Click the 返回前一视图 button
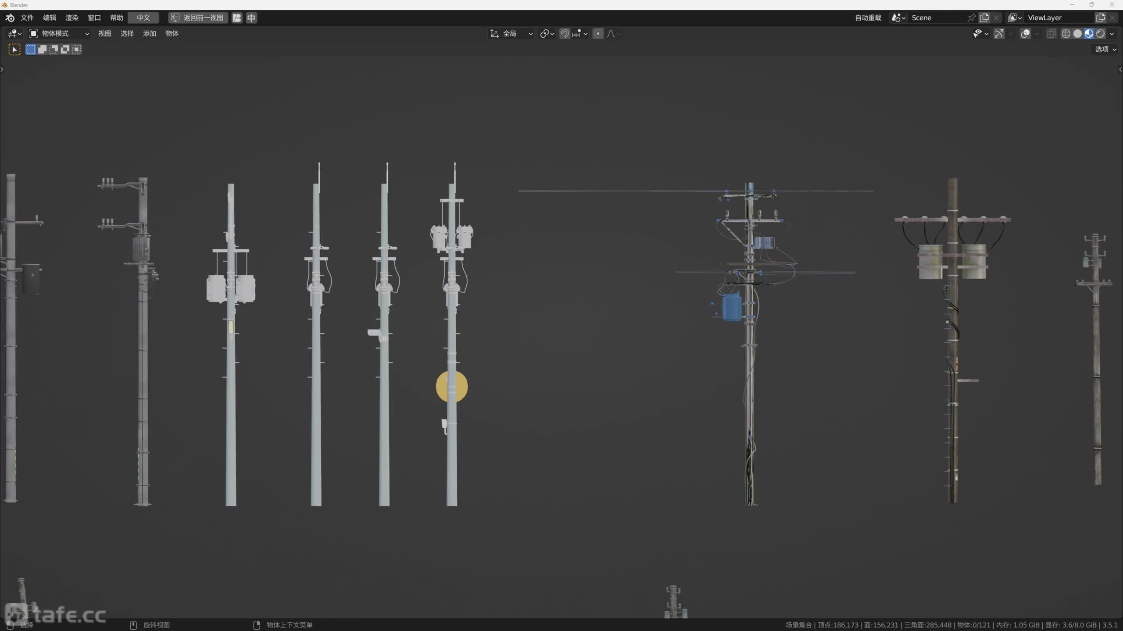This screenshot has width=1123, height=631. point(198,18)
